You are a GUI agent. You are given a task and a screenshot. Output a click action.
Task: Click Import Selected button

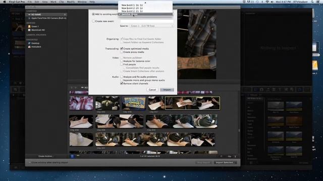click(225, 162)
